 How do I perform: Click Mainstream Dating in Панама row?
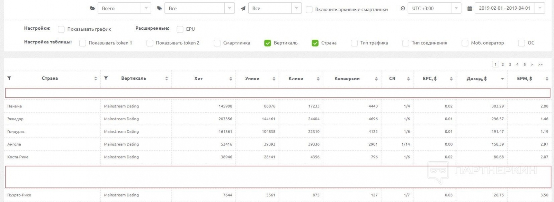(x=121, y=106)
